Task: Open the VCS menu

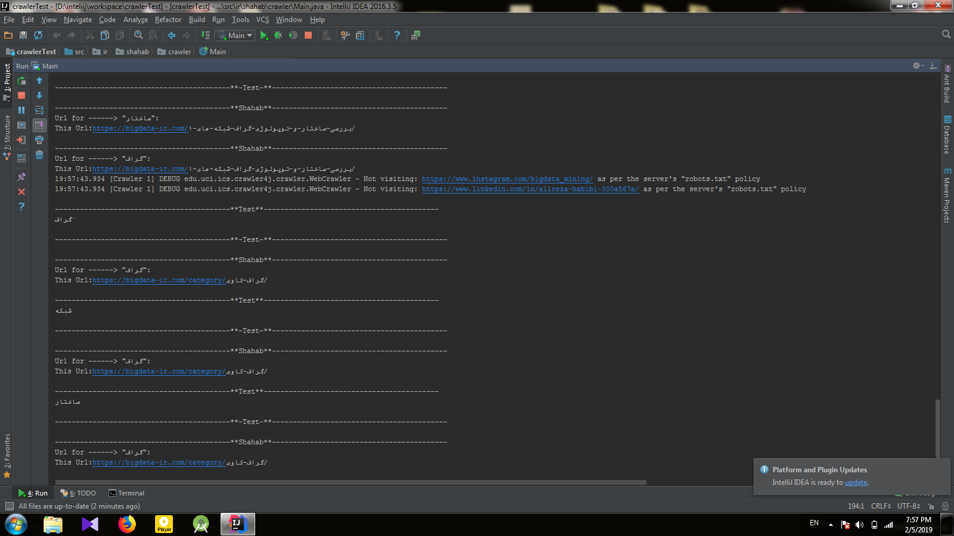Action: [x=262, y=20]
